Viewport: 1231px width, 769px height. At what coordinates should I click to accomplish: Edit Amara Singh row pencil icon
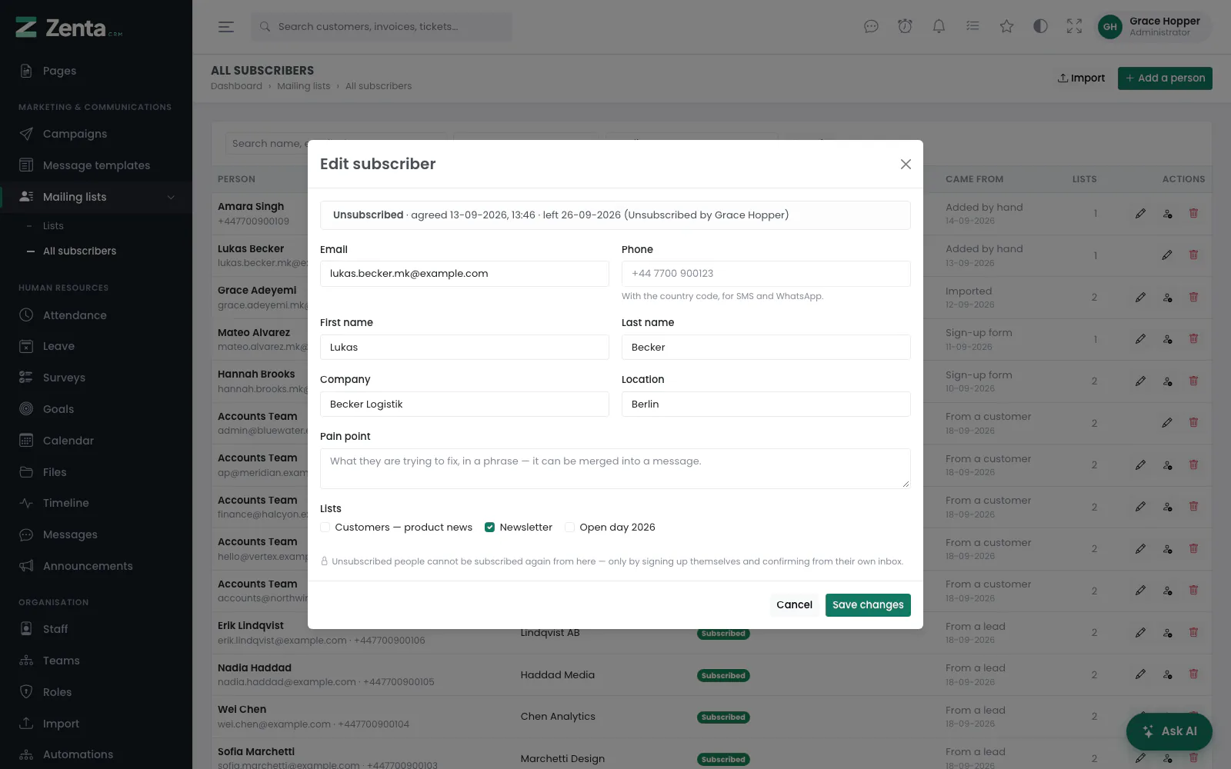click(1140, 214)
